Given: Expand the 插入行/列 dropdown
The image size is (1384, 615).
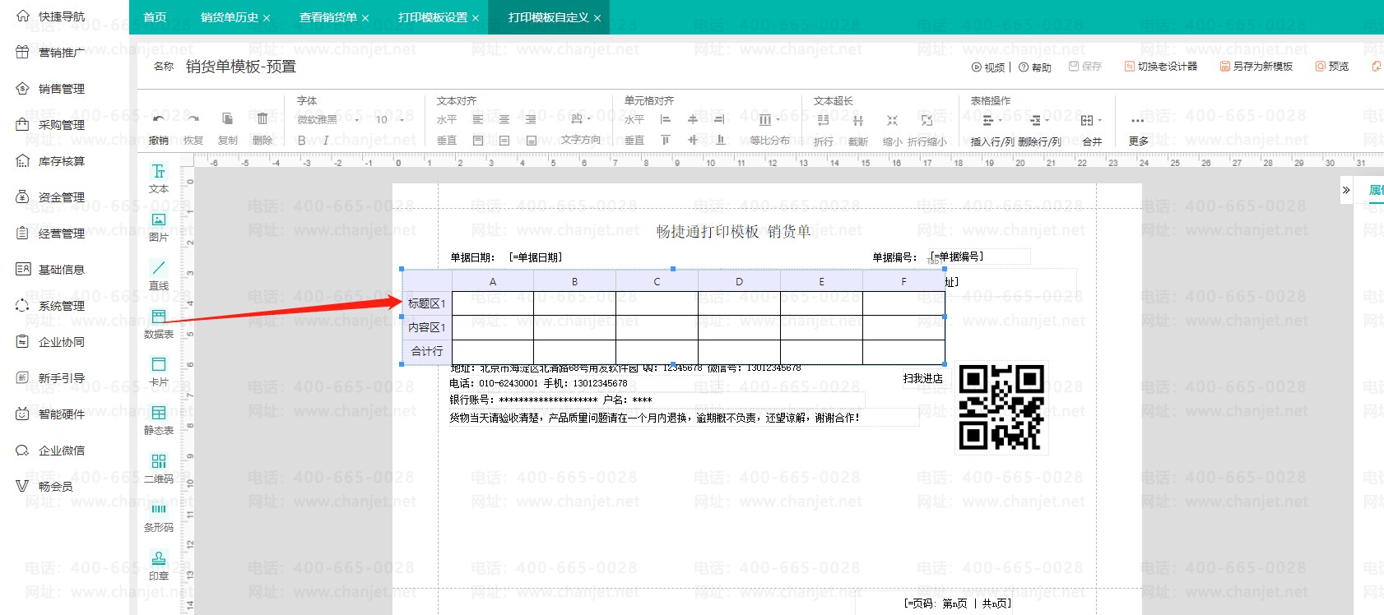Looking at the screenshot, I should coord(992,121).
